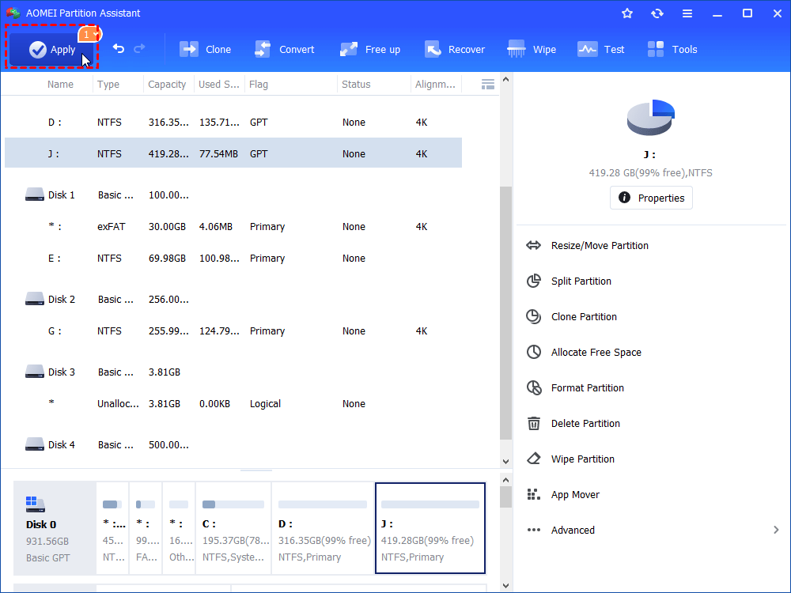Open the main hamburger menu
This screenshot has width=791, height=593.
pos(687,13)
